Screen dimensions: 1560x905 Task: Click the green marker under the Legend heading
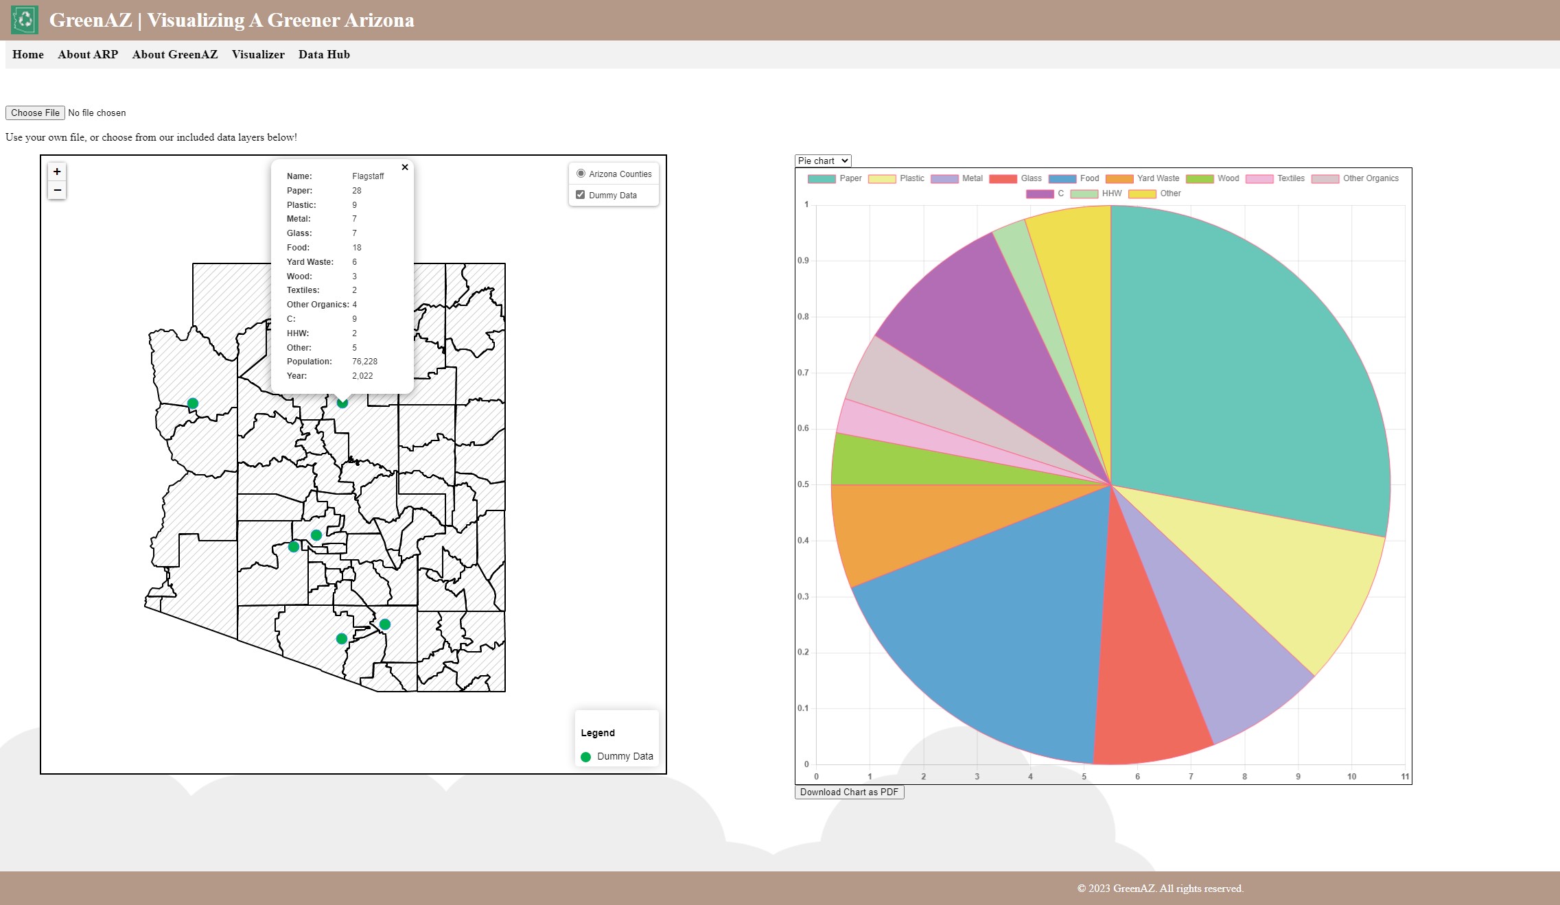(x=585, y=757)
